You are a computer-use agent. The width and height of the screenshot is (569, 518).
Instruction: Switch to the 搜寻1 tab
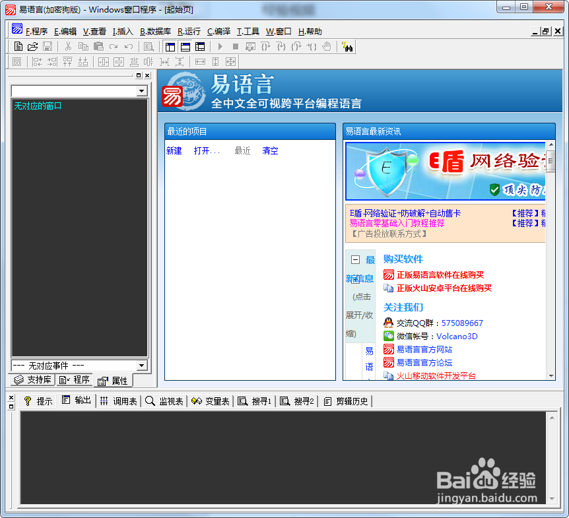(x=255, y=401)
